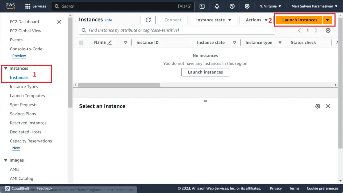Image resolution: width=343 pixels, height=193 pixels.
Task: Open the CloudShell terminal icon in top bar
Action: 202,6
